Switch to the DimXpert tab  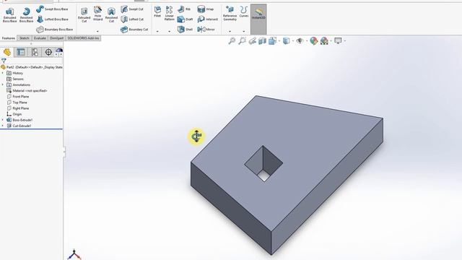tap(56, 38)
